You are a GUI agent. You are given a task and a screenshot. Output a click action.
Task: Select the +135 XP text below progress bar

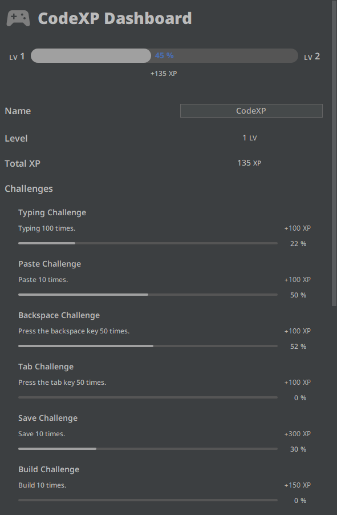pyautogui.click(x=163, y=73)
